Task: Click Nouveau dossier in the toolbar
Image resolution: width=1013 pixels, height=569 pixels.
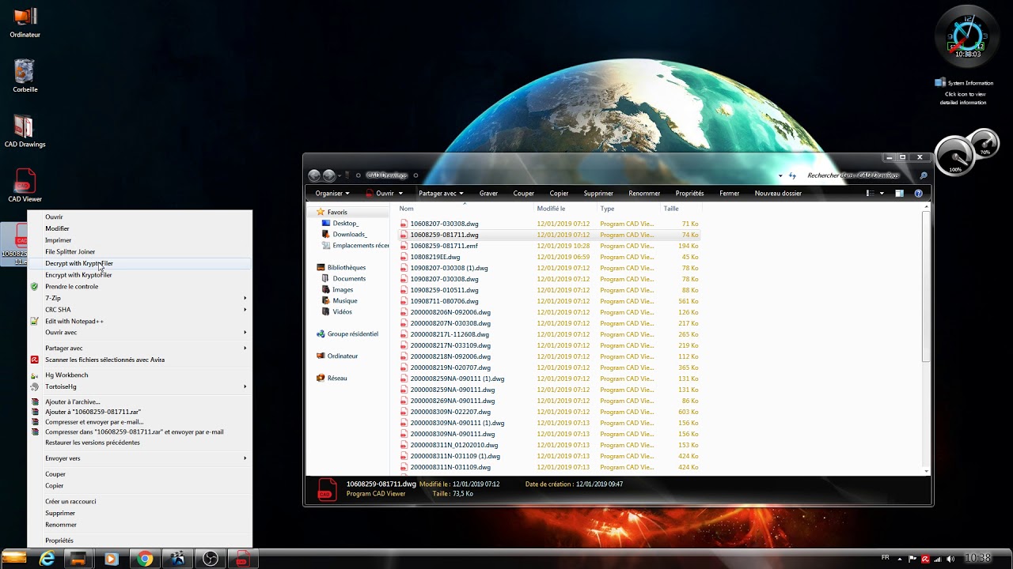Action: [778, 193]
